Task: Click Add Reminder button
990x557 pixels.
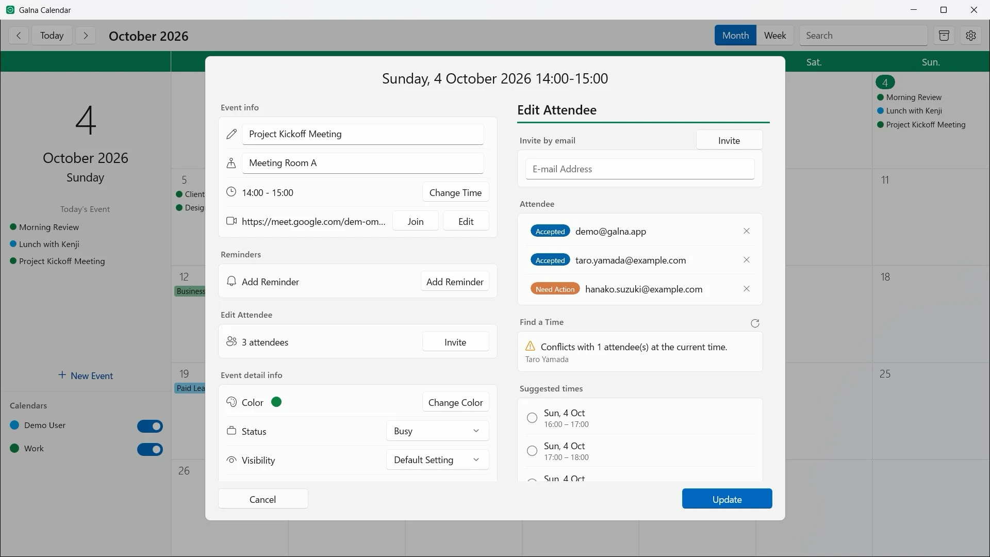Action: coord(455,282)
